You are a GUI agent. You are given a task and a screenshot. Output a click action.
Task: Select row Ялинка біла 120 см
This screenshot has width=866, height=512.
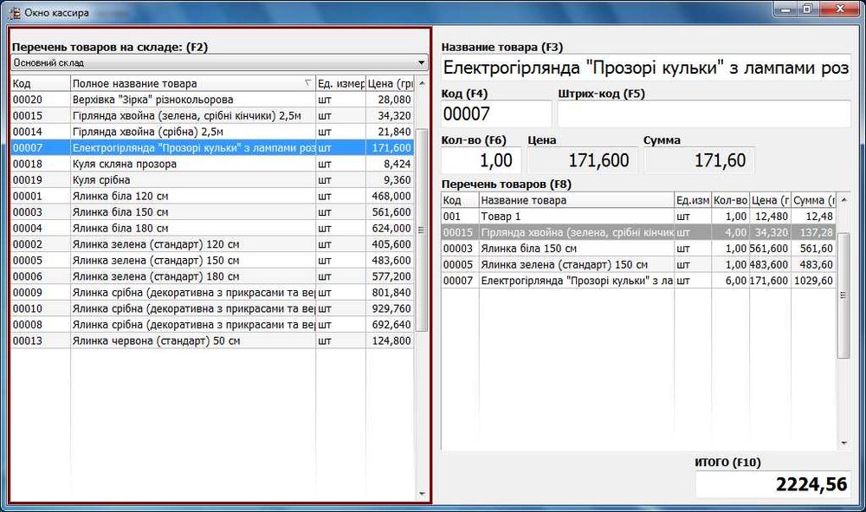[x=212, y=196]
